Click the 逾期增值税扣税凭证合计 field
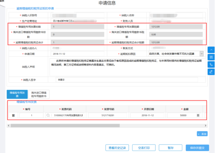 77,42
